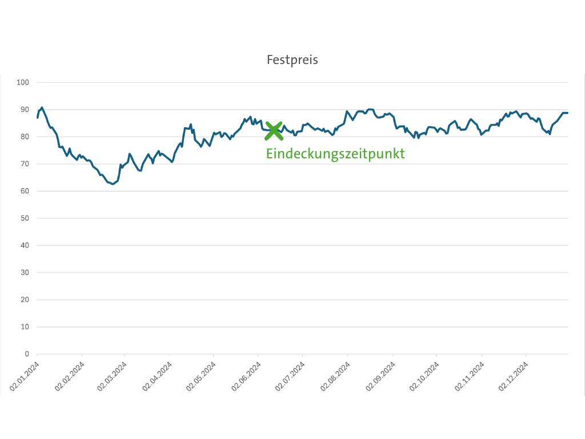Screen dimensions: 585x439
Task: Select the y-axis label 70
Action: coord(25,164)
